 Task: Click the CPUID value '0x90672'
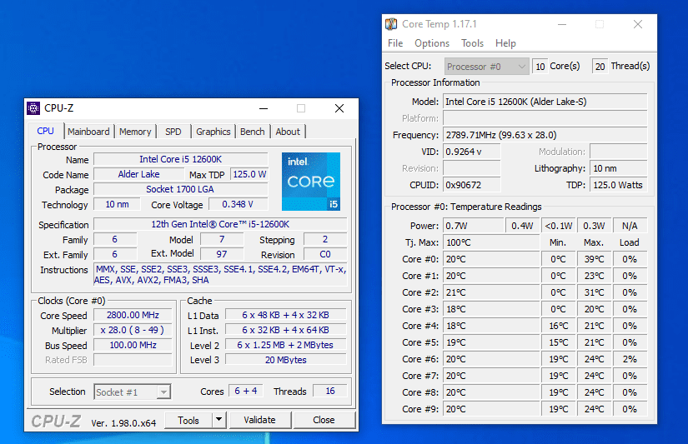click(x=472, y=185)
